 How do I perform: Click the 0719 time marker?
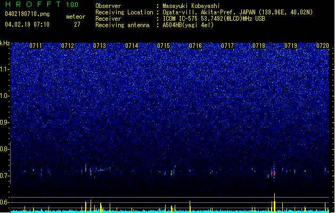[291, 46]
